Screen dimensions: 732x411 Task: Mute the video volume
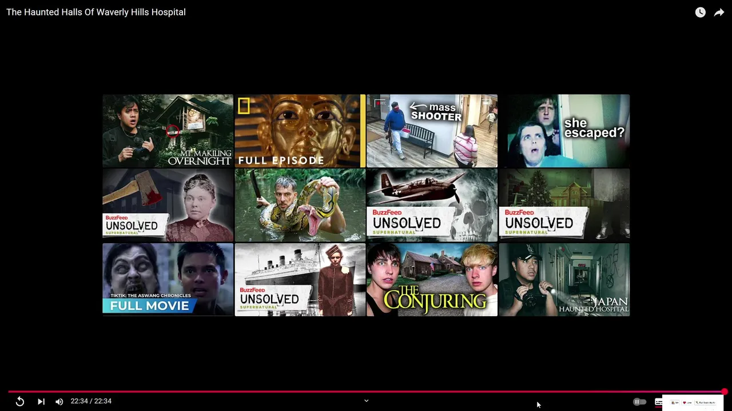point(59,401)
